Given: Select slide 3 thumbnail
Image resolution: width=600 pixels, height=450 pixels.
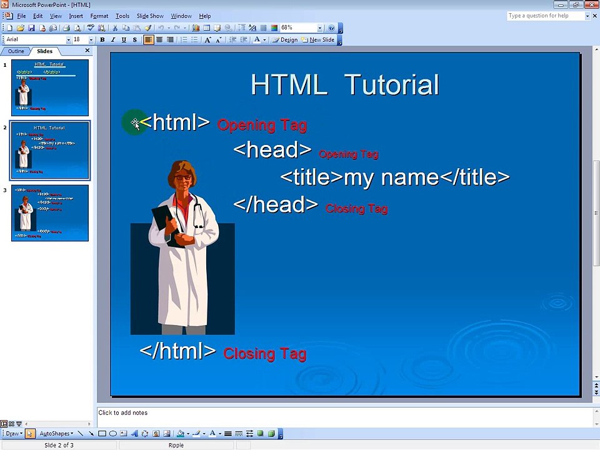Looking at the screenshot, I should [50, 213].
